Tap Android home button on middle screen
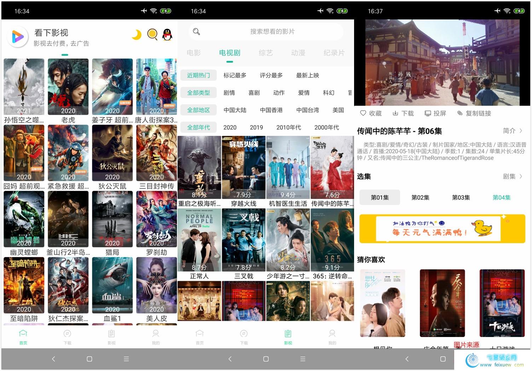This screenshot has width=532, height=371. pos(266,359)
